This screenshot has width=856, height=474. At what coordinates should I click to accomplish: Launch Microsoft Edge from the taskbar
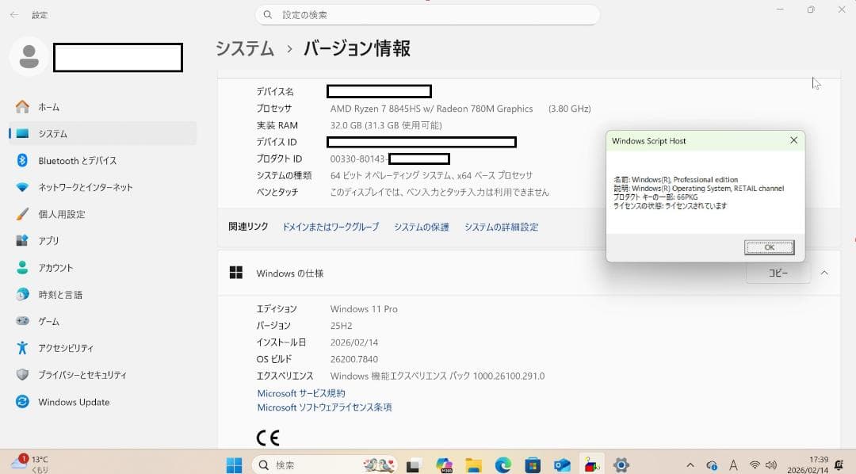(503, 464)
